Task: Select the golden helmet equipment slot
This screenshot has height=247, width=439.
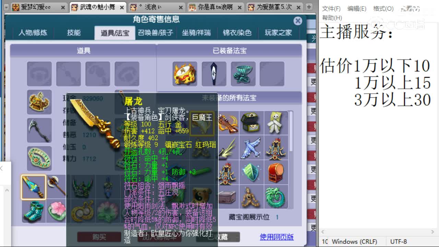Action: [x=39, y=102]
